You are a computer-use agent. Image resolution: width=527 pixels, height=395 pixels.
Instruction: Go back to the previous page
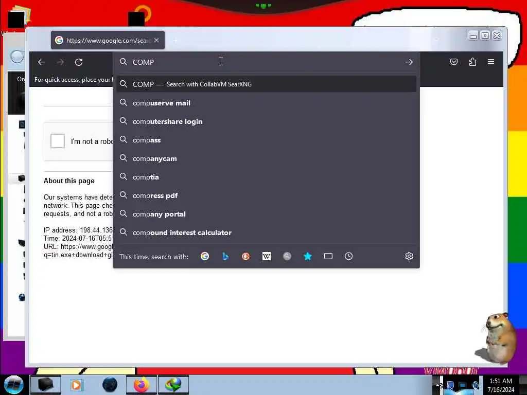[42, 62]
